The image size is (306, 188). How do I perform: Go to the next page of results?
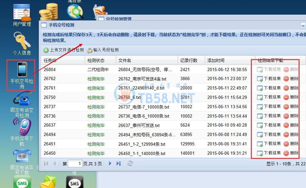110,163
